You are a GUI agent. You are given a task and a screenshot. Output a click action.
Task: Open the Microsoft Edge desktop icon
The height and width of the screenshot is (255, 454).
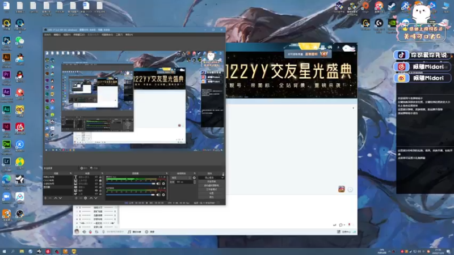(6, 179)
